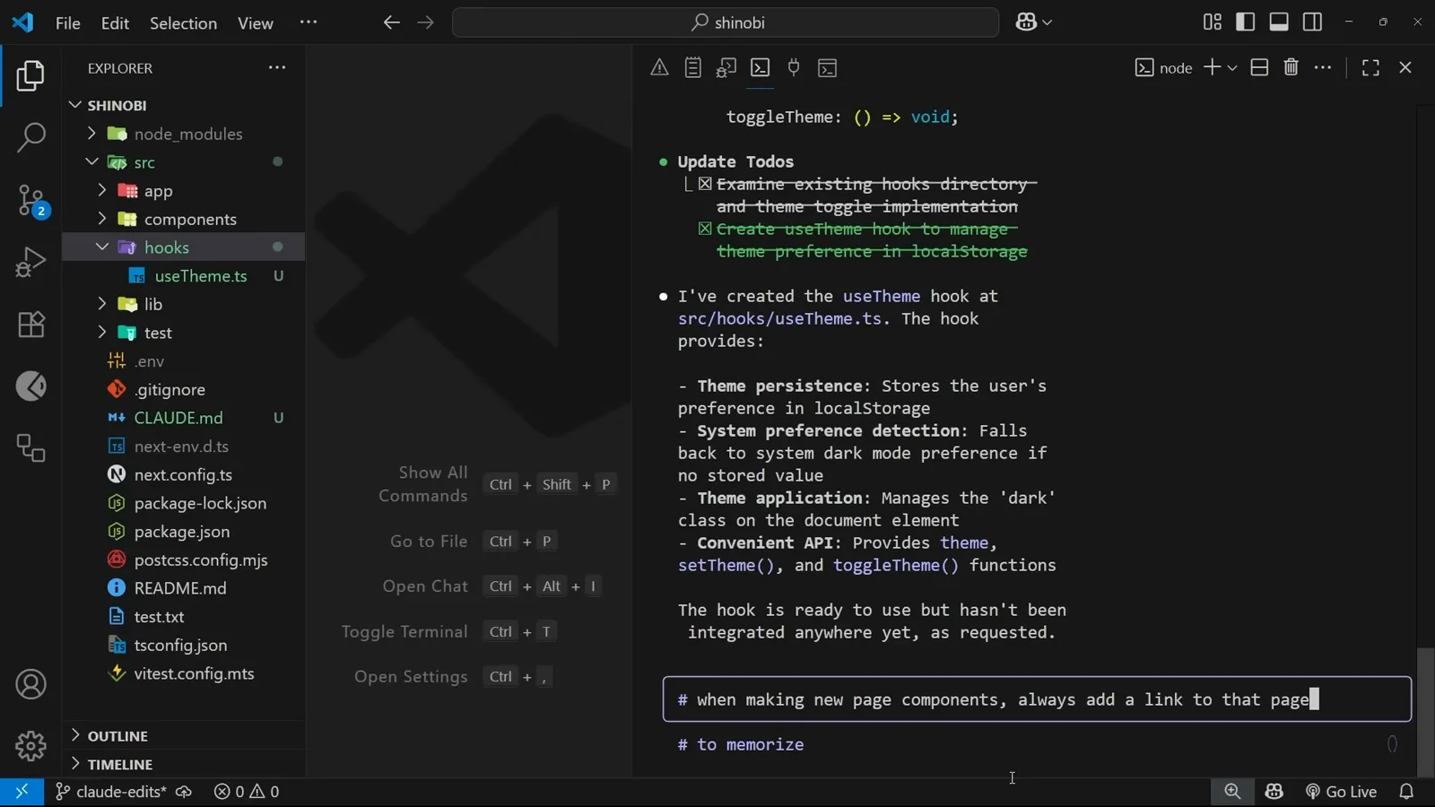Open notifications bell in status bar
Image resolution: width=1435 pixels, height=807 pixels.
click(1406, 792)
